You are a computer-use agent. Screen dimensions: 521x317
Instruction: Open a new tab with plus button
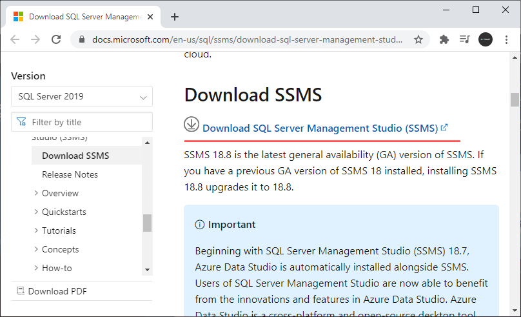point(175,17)
